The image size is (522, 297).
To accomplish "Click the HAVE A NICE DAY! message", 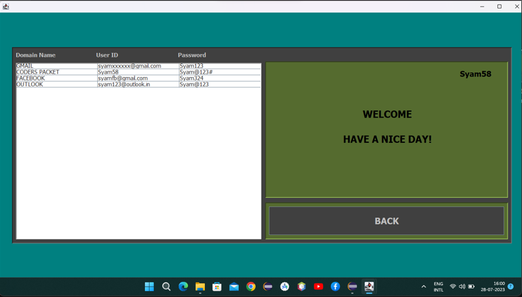I will (x=387, y=139).
